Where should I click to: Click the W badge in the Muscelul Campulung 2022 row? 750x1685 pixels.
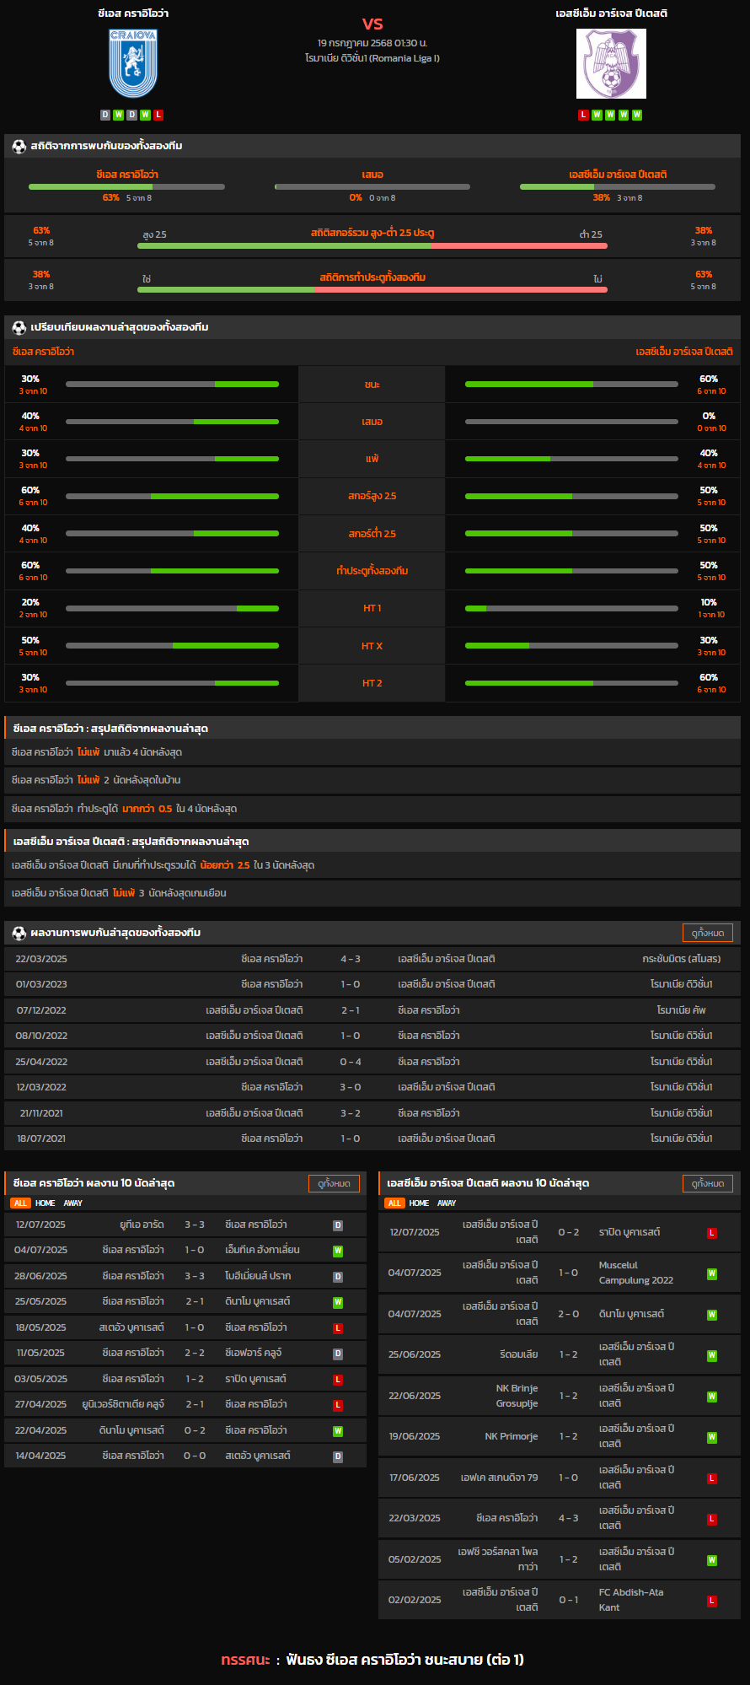tap(712, 1273)
